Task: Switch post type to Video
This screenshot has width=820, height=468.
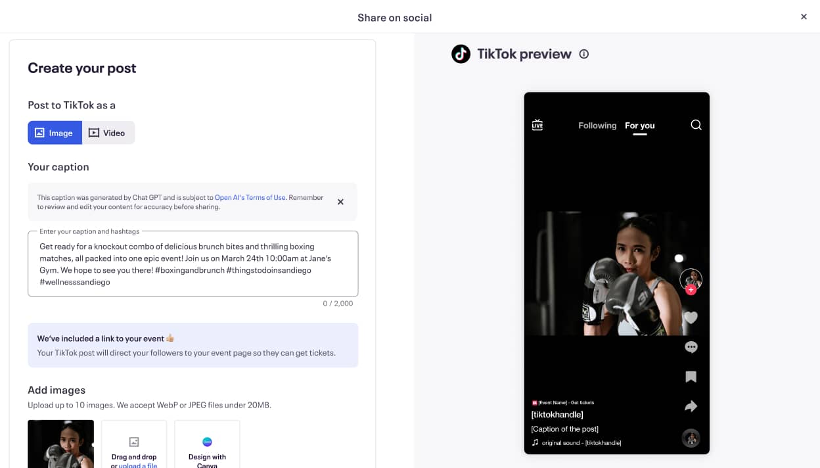Action: coord(108,133)
